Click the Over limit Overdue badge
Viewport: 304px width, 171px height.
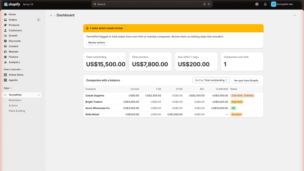[242, 95]
